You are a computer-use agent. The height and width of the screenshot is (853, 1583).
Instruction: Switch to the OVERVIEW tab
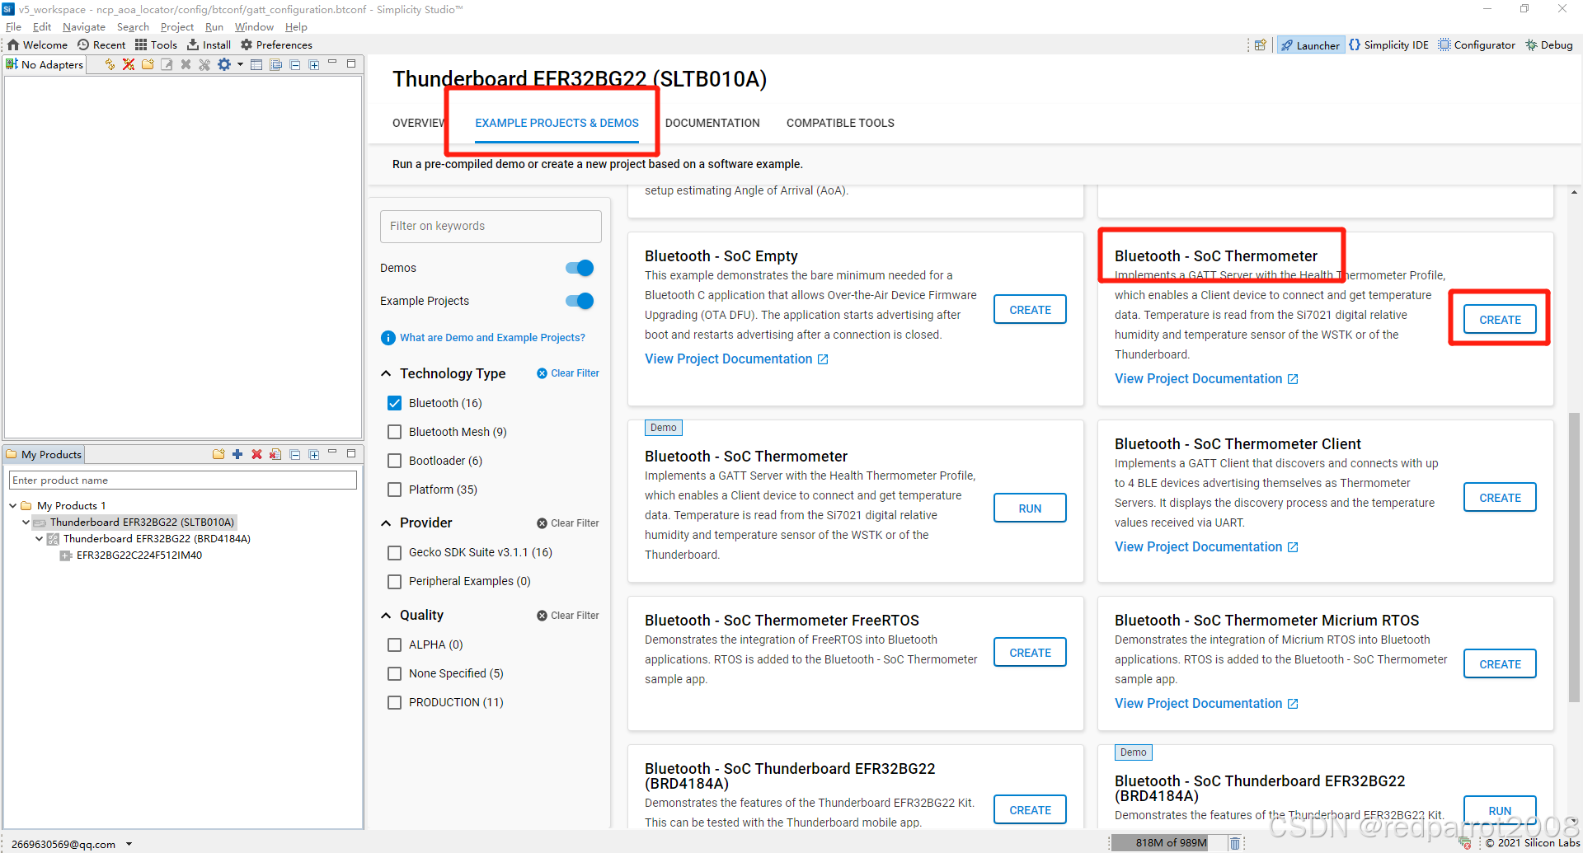[419, 123]
